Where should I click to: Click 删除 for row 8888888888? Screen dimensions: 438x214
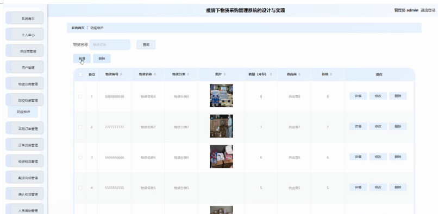[398, 96]
